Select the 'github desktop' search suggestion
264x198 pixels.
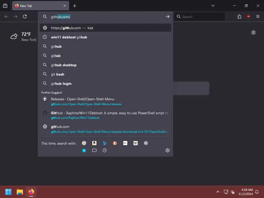pyautogui.click(x=105, y=65)
